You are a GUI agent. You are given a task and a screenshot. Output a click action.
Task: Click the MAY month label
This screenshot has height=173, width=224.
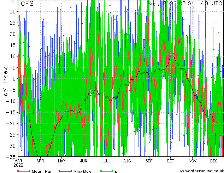(61, 161)
